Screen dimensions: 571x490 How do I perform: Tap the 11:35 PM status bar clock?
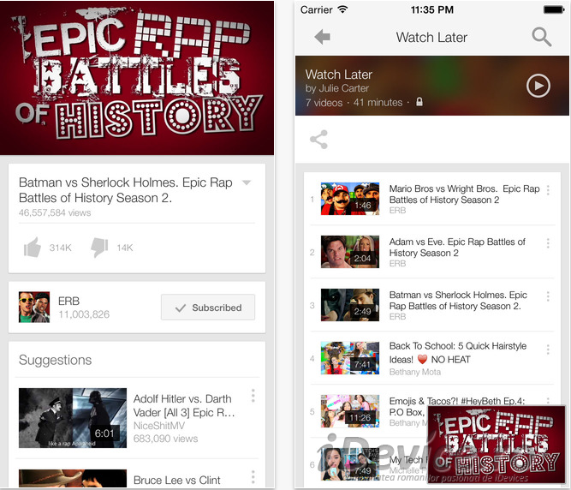432,9
